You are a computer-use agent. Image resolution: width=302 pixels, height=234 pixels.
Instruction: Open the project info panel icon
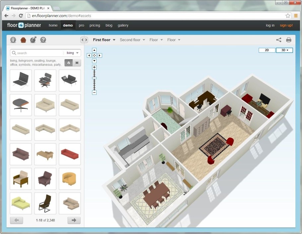(x=13, y=40)
